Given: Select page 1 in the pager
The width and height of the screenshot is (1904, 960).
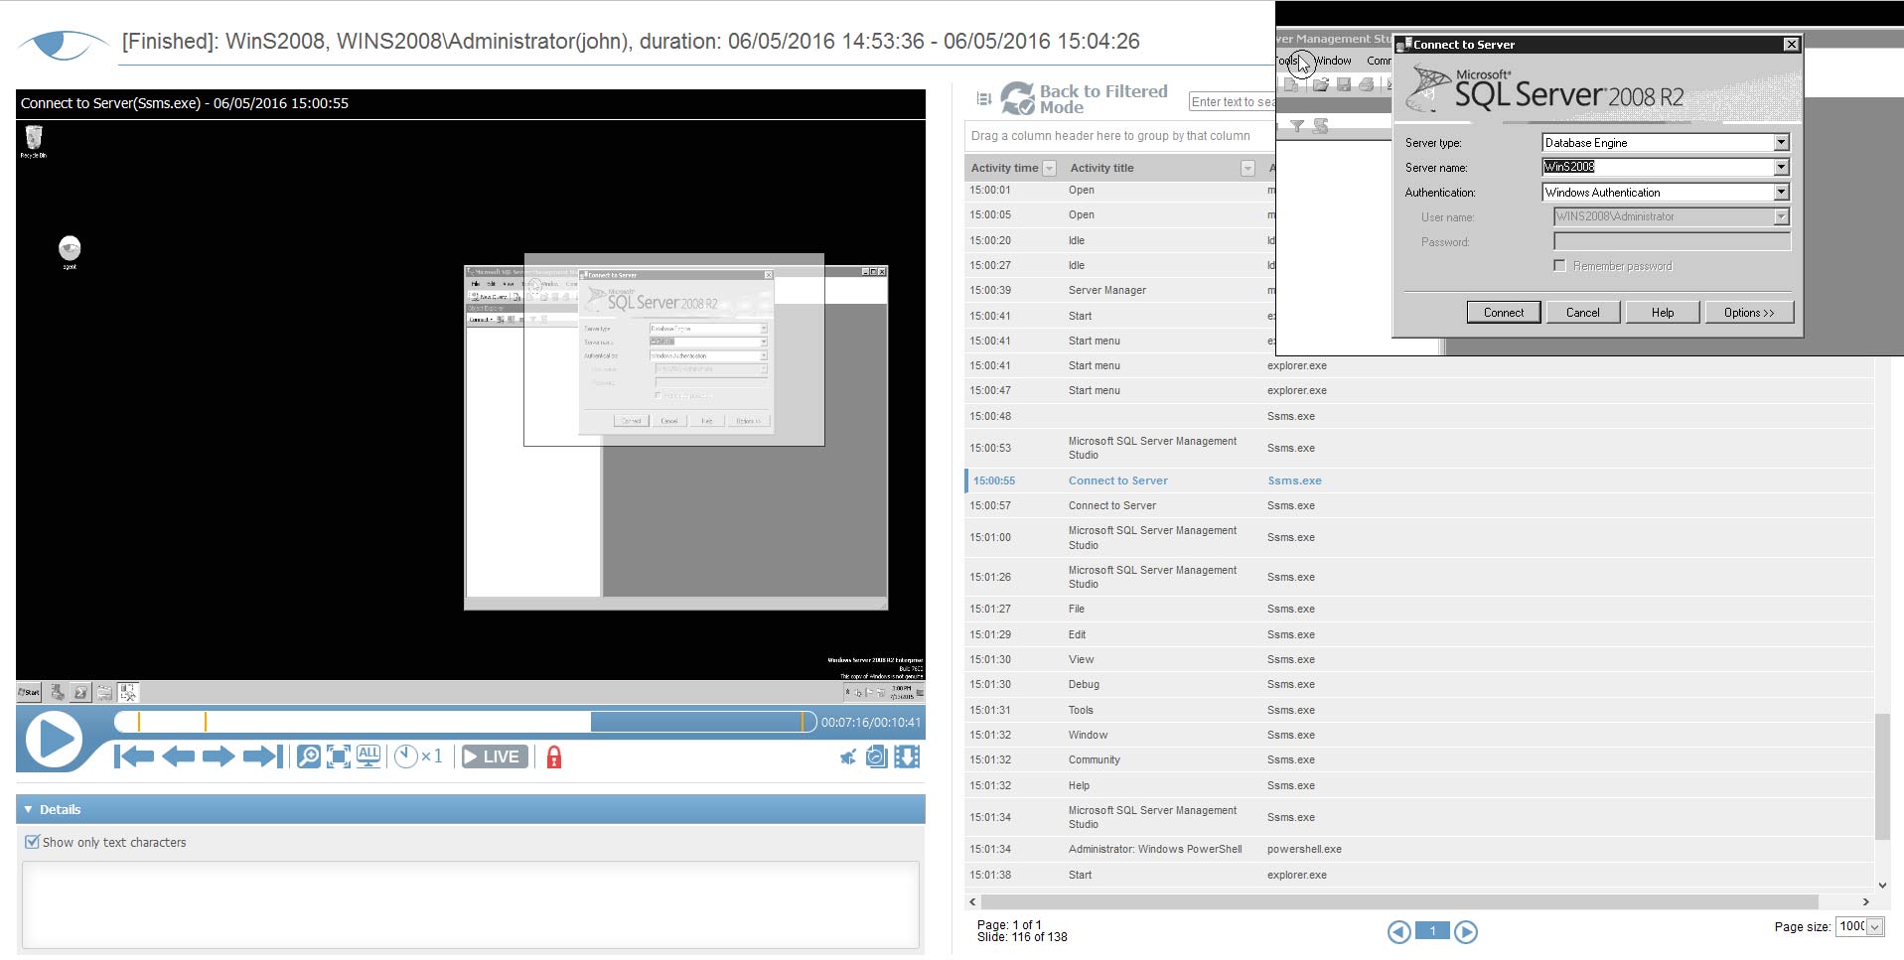Looking at the screenshot, I should [1432, 931].
